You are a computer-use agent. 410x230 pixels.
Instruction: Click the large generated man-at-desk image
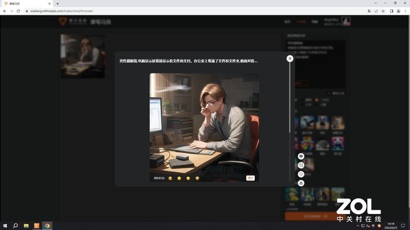click(x=204, y=127)
